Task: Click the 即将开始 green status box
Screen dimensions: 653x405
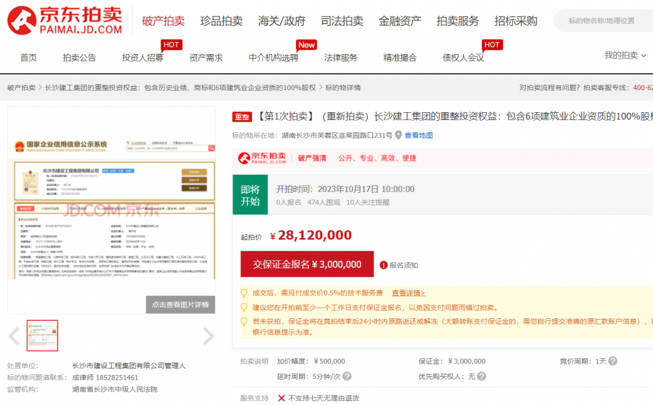Action: pyautogui.click(x=250, y=195)
